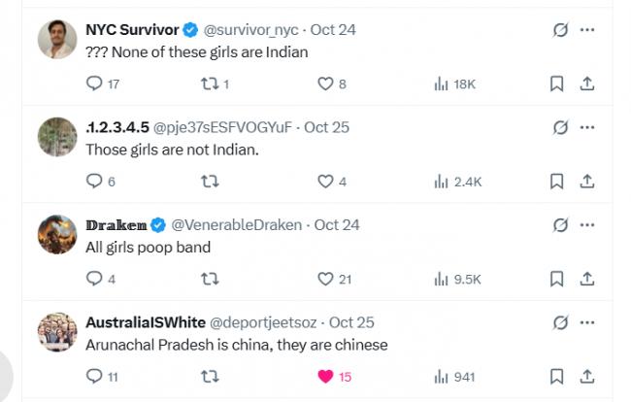Reply to NYC Survivor's tweet
This screenshot has width=631, height=402.
(x=94, y=84)
